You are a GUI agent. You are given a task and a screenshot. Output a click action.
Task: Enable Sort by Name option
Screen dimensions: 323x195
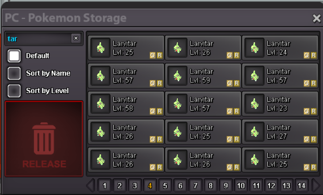click(x=14, y=73)
